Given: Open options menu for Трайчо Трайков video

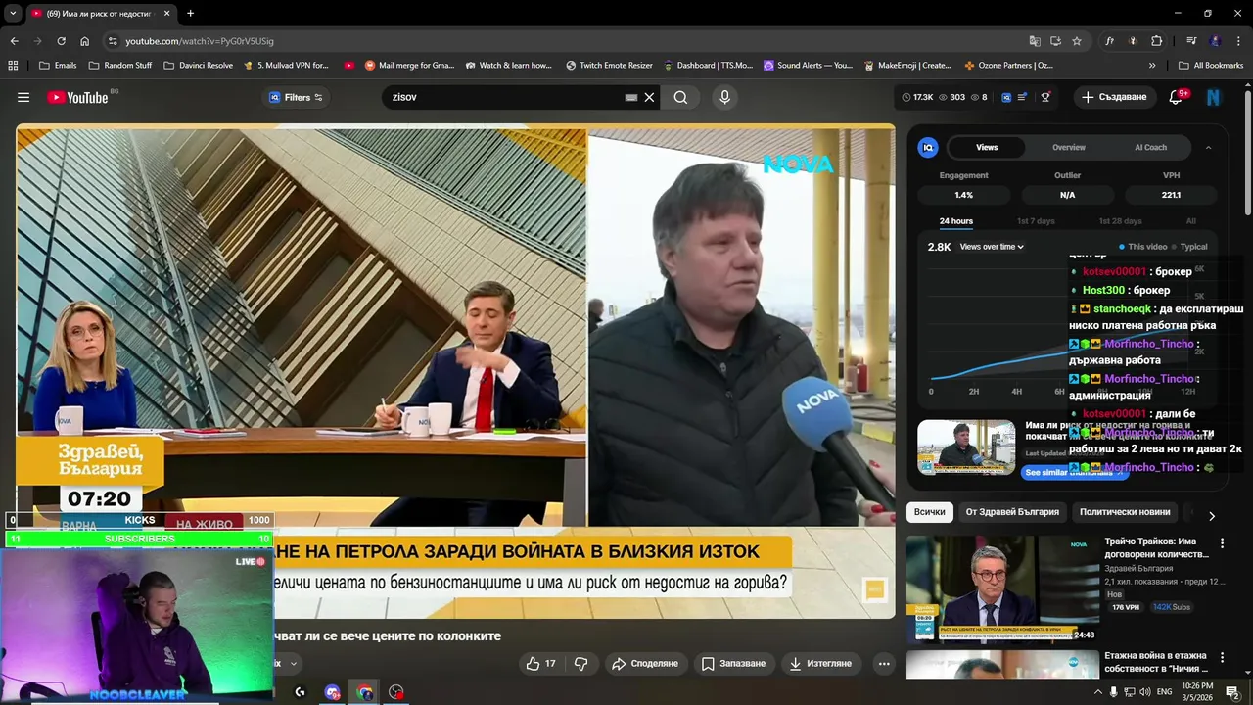Looking at the screenshot, I should coord(1222,542).
